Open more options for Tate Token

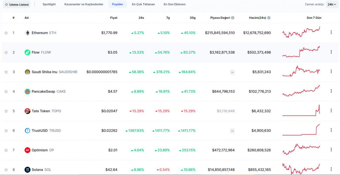331,110
